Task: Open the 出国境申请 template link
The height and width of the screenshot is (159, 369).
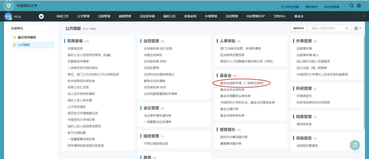Action: click(304, 48)
